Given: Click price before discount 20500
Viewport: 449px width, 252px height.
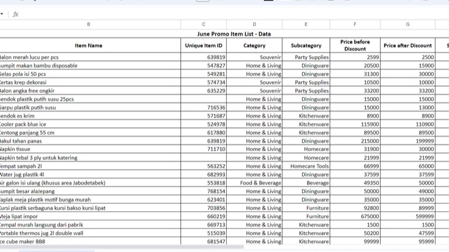Looking at the screenshot, I should [x=355, y=66].
